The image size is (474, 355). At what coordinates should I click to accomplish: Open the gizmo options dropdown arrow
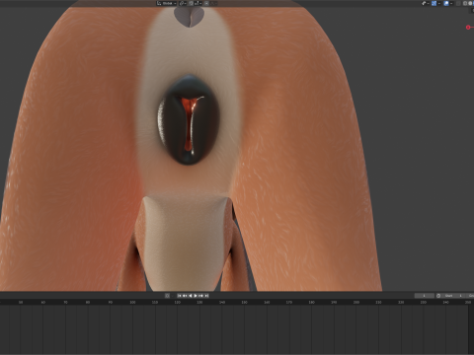point(439,3)
